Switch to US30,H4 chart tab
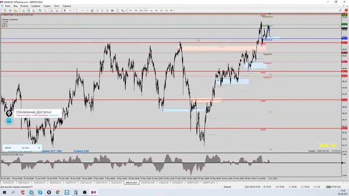Image resolution: width=349 pixels, height=196 pixels. point(164,183)
